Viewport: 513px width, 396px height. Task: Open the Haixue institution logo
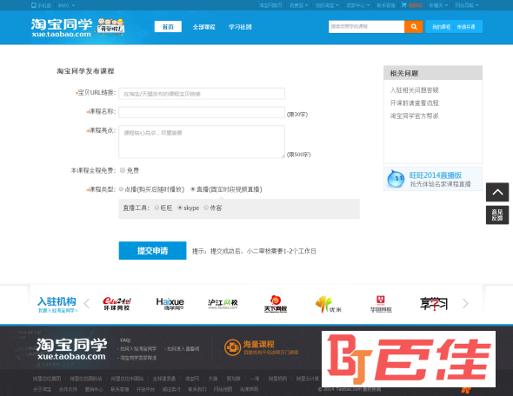[170, 304]
